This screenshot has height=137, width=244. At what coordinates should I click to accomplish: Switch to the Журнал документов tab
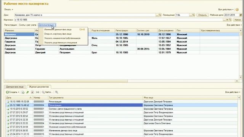[39, 87]
